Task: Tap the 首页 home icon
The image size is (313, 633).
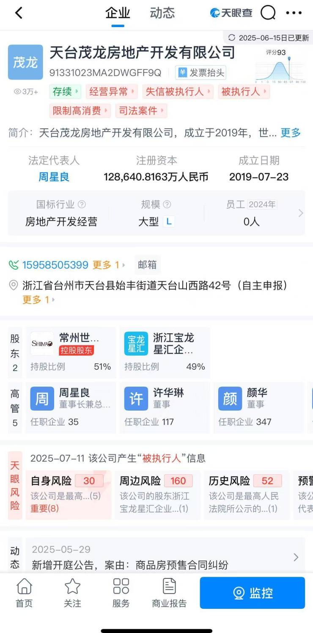Action: coord(24,593)
